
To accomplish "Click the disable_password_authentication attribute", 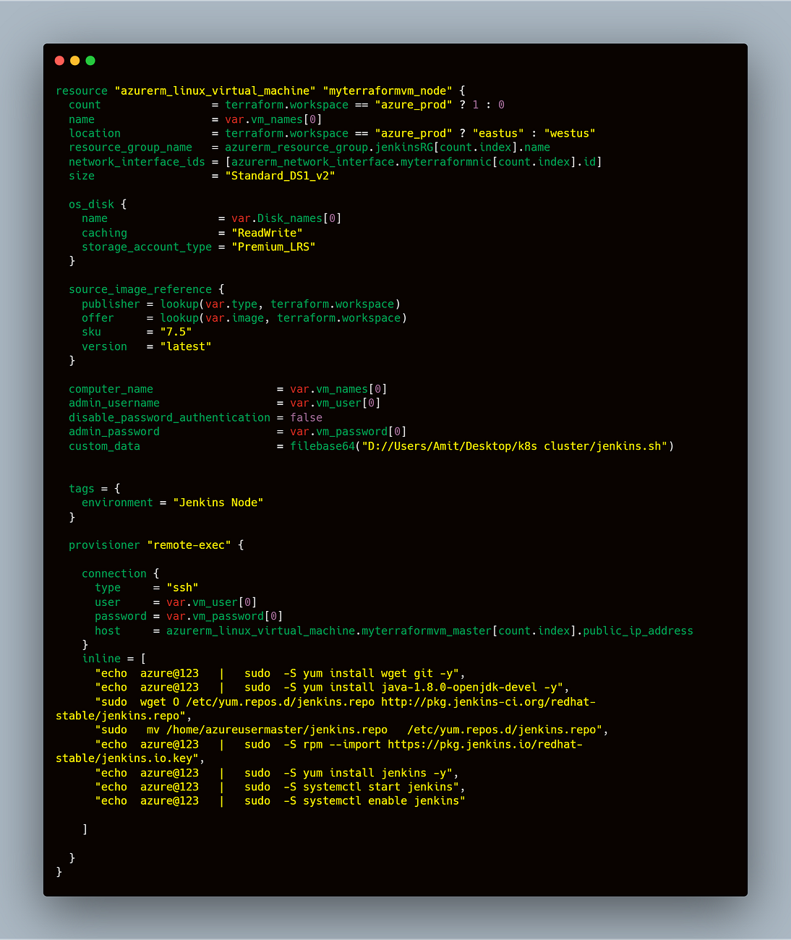I will click(x=169, y=418).
